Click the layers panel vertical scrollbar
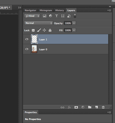This screenshot has width=115, height=123. [x=110, y=69]
